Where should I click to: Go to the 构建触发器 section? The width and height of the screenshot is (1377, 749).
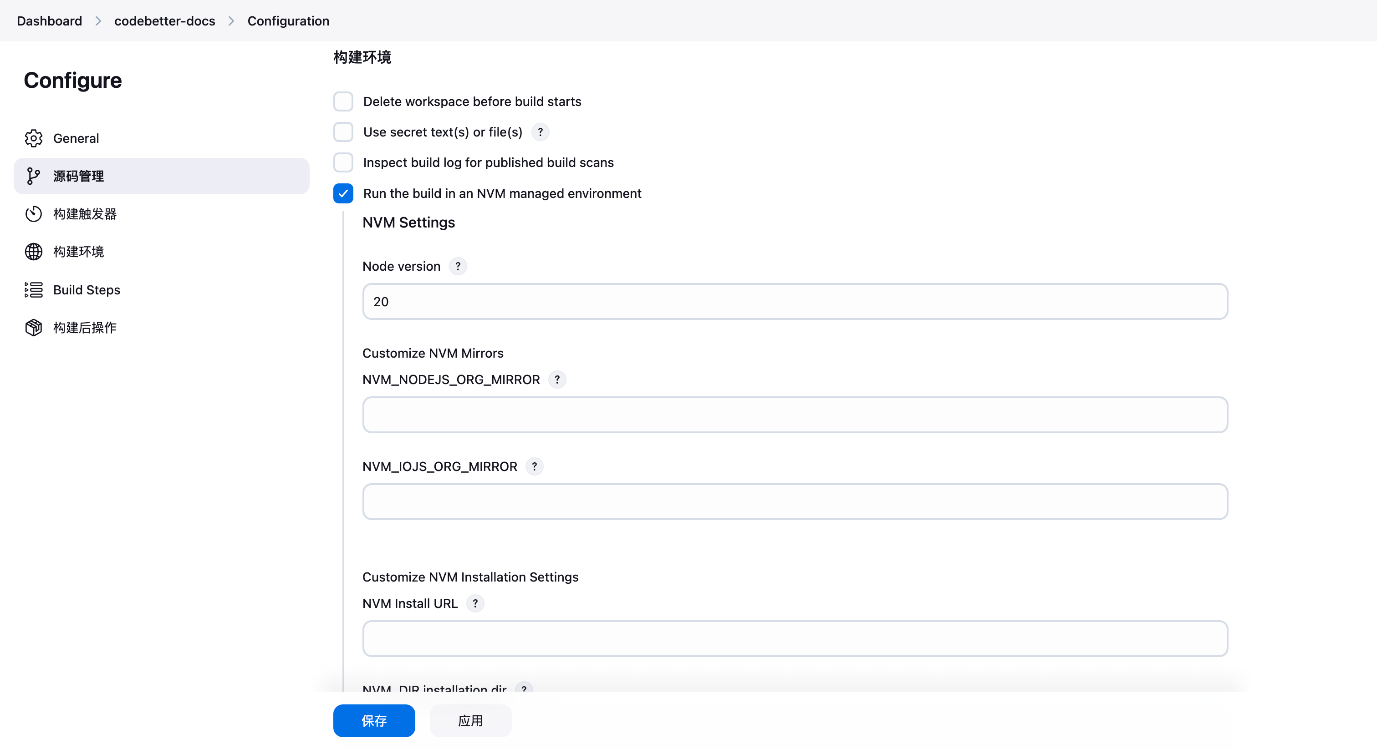click(x=162, y=214)
